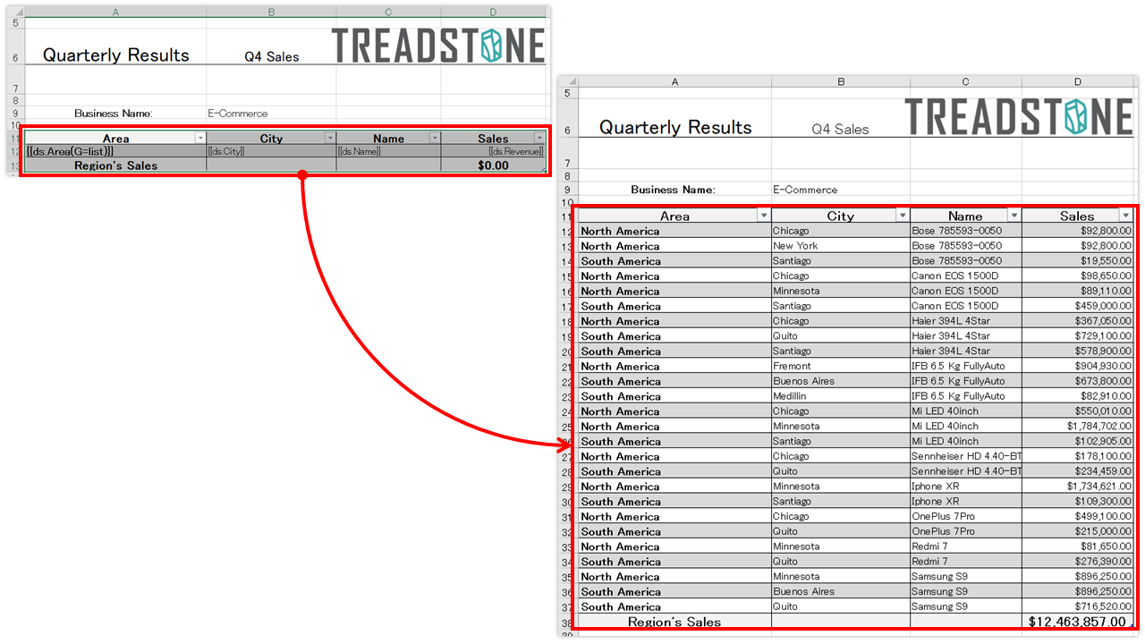Select column D header in right sheet
This screenshot has height=644, width=1145.
pos(1078,81)
